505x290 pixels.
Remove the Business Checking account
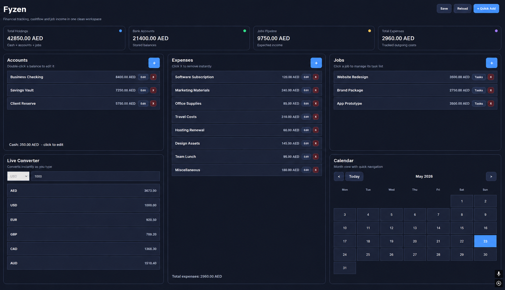[x=153, y=77]
